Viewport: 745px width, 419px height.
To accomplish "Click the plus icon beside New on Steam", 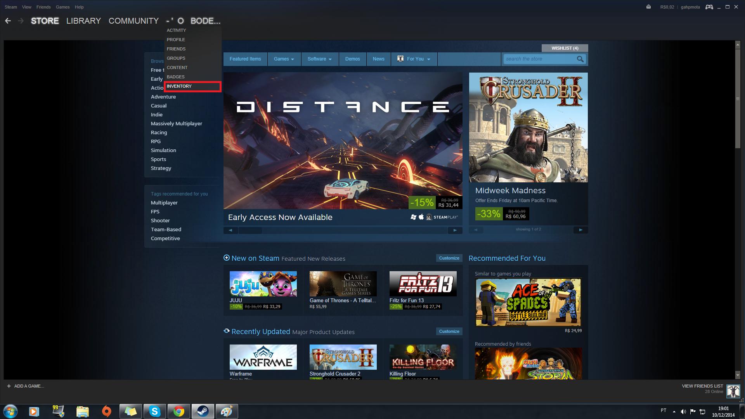I will point(227,258).
